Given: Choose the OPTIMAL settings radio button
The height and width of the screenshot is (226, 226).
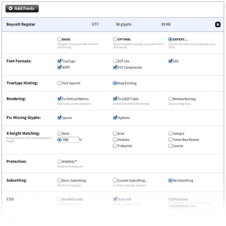Looking at the screenshot, I should click(x=115, y=39).
